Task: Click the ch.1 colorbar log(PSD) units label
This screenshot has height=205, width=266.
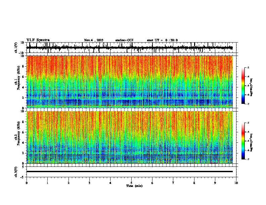Action: point(251,87)
